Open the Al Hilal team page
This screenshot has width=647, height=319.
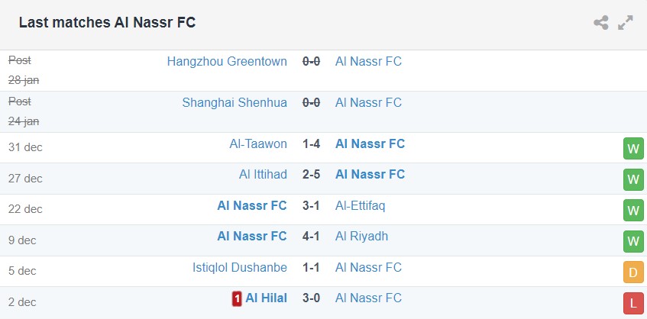266,298
